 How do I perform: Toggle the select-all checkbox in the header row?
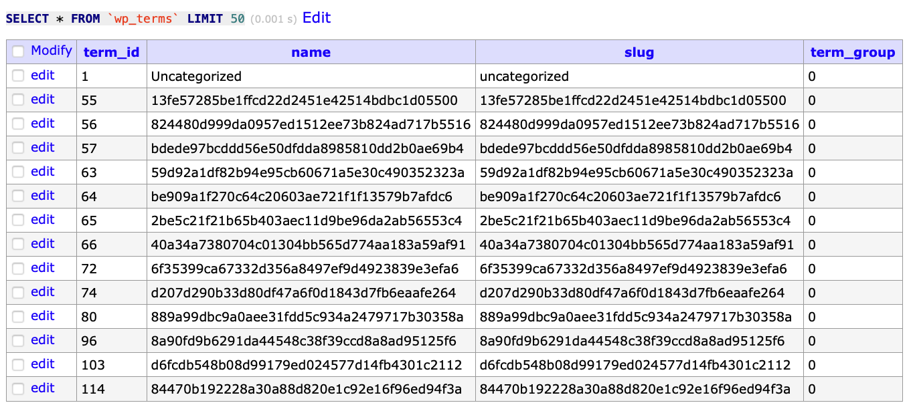tap(17, 51)
